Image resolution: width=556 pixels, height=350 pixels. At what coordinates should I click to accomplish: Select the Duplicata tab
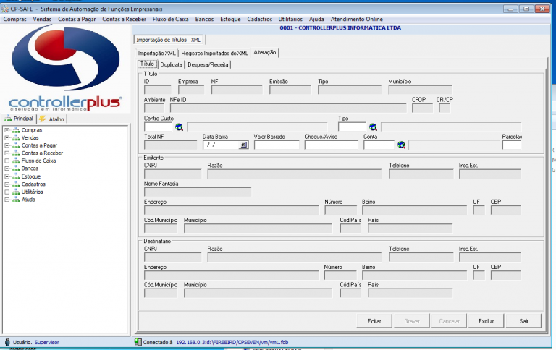pyautogui.click(x=172, y=64)
